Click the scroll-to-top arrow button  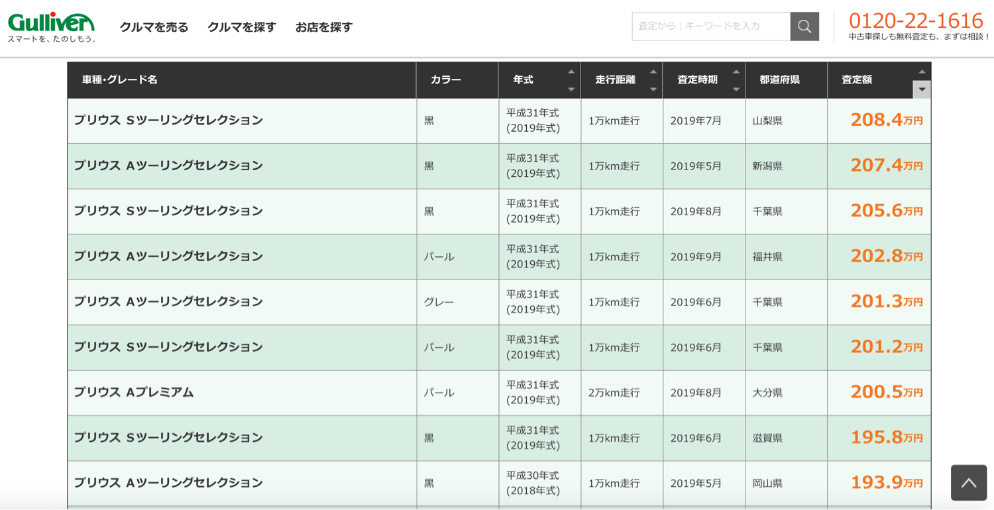tap(968, 483)
